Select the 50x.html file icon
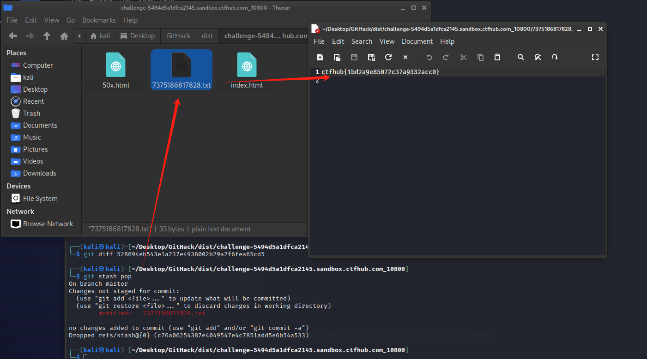This screenshot has height=359, width=647. point(116,65)
